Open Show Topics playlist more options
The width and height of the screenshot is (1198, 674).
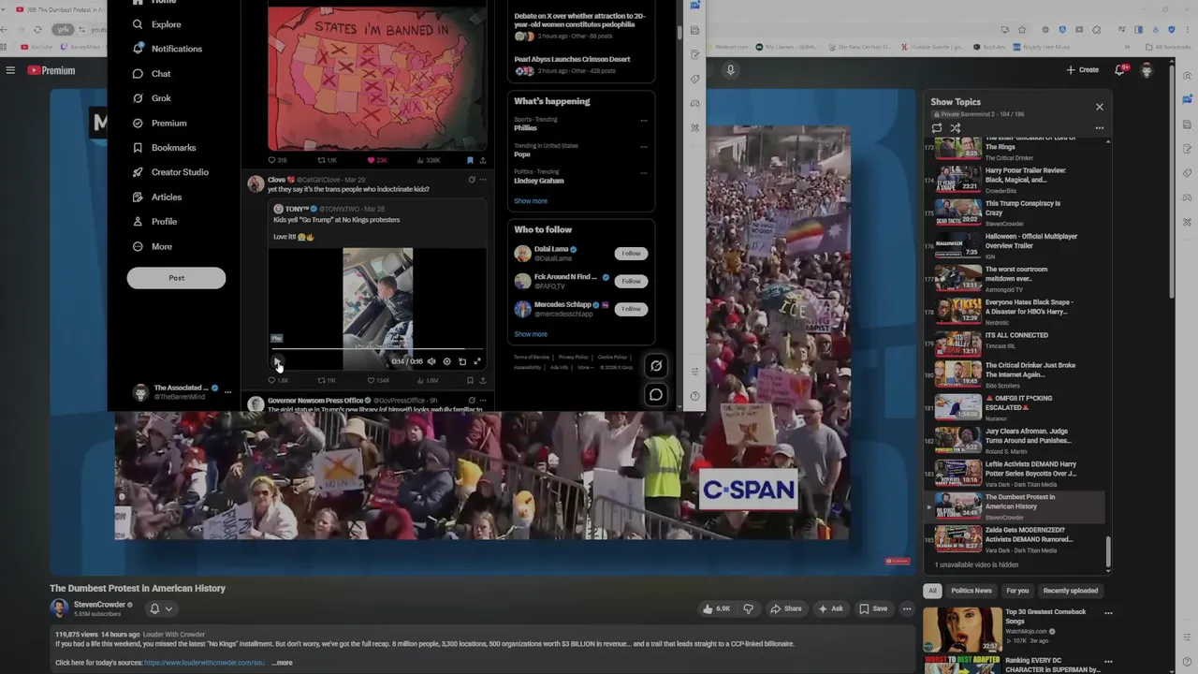coord(1100,128)
